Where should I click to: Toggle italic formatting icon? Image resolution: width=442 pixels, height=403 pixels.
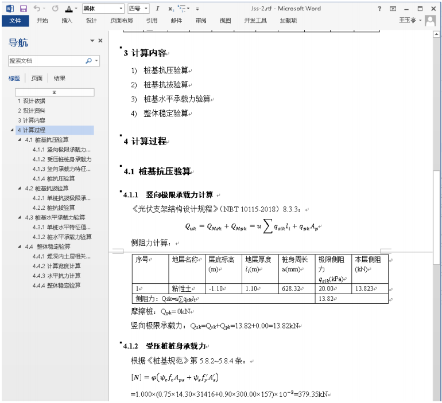pyautogui.click(x=157, y=9)
